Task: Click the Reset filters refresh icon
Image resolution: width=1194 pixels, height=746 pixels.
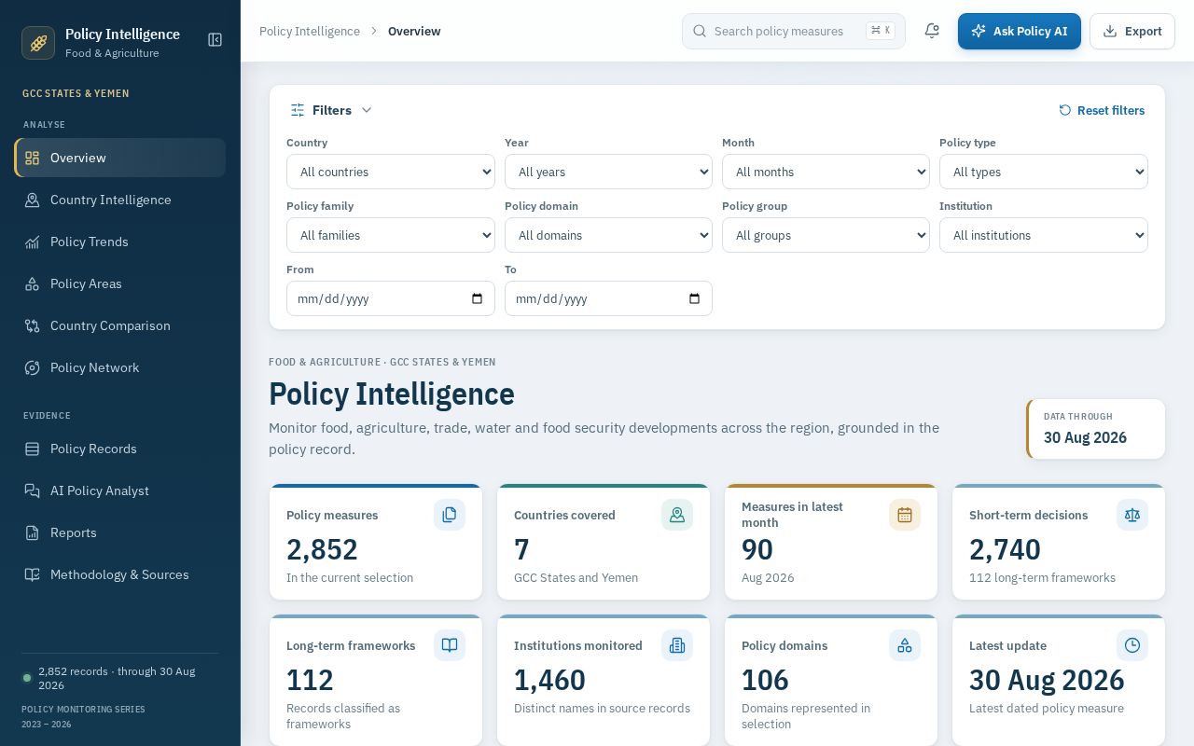Action: tap(1065, 110)
